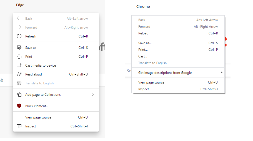This screenshot has height=141, width=253.
Task: Click the Read aloud icon
Action: (19, 74)
